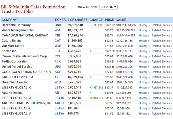Select the $5,526,338 value cell
Image resolution: width=173 pixels, height=119 pixels.
123,108
